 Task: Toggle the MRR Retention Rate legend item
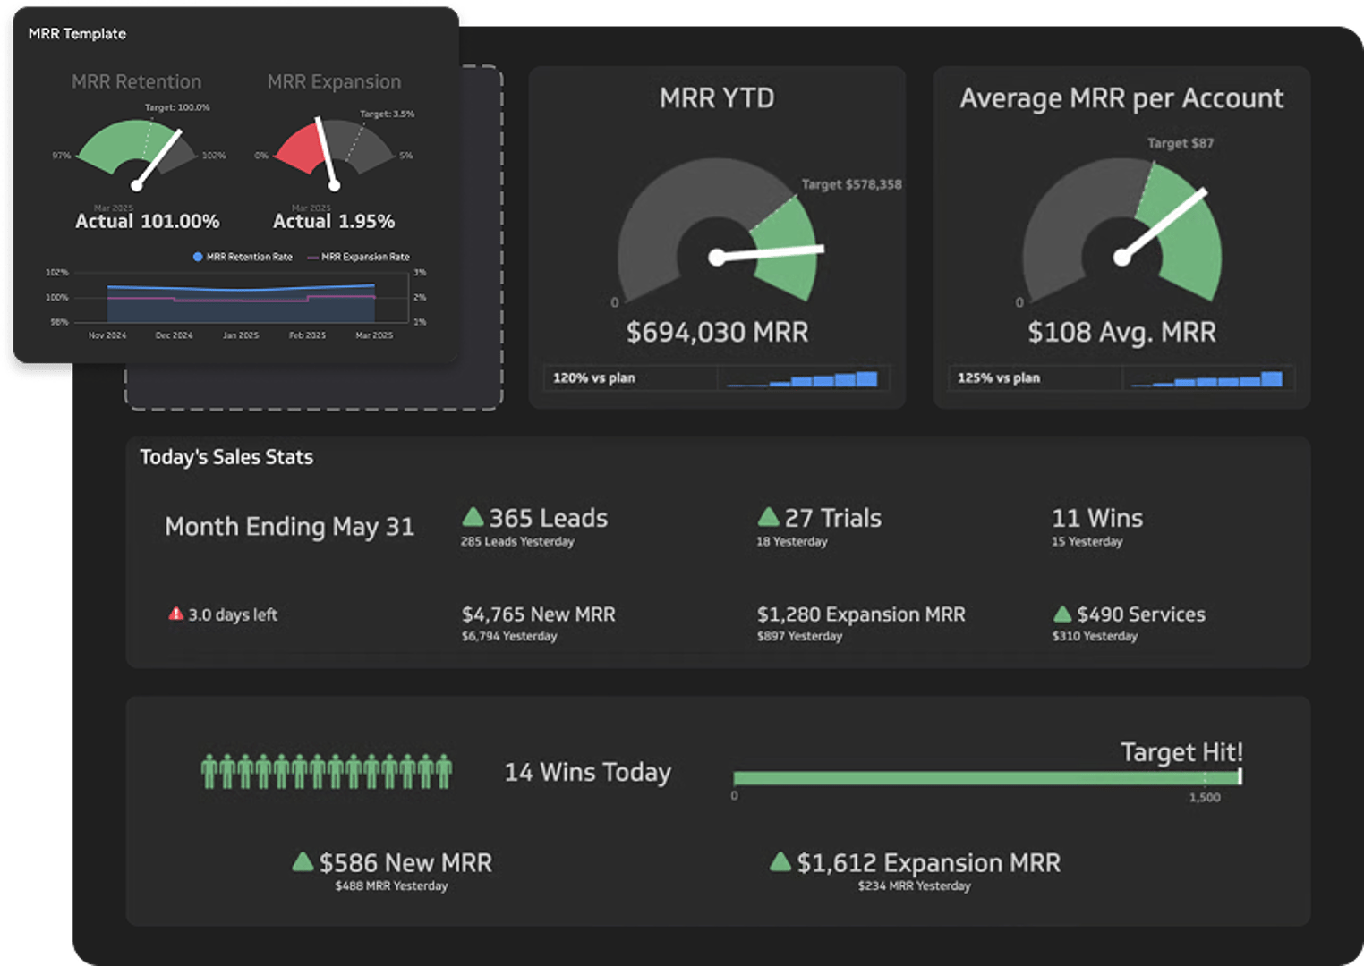pyautogui.click(x=243, y=257)
